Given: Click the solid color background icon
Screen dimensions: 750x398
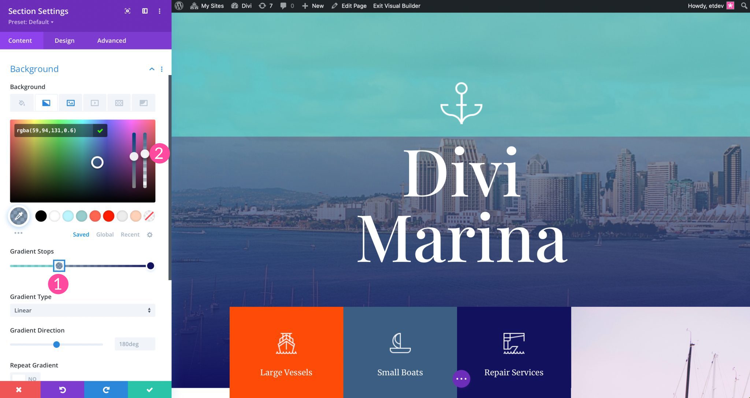Looking at the screenshot, I should point(22,103).
